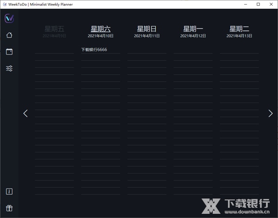
Task: Navigate to previous days with left arrow
Action: click(25, 113)
